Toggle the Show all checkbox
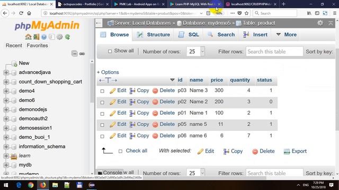 click(110, 51)
